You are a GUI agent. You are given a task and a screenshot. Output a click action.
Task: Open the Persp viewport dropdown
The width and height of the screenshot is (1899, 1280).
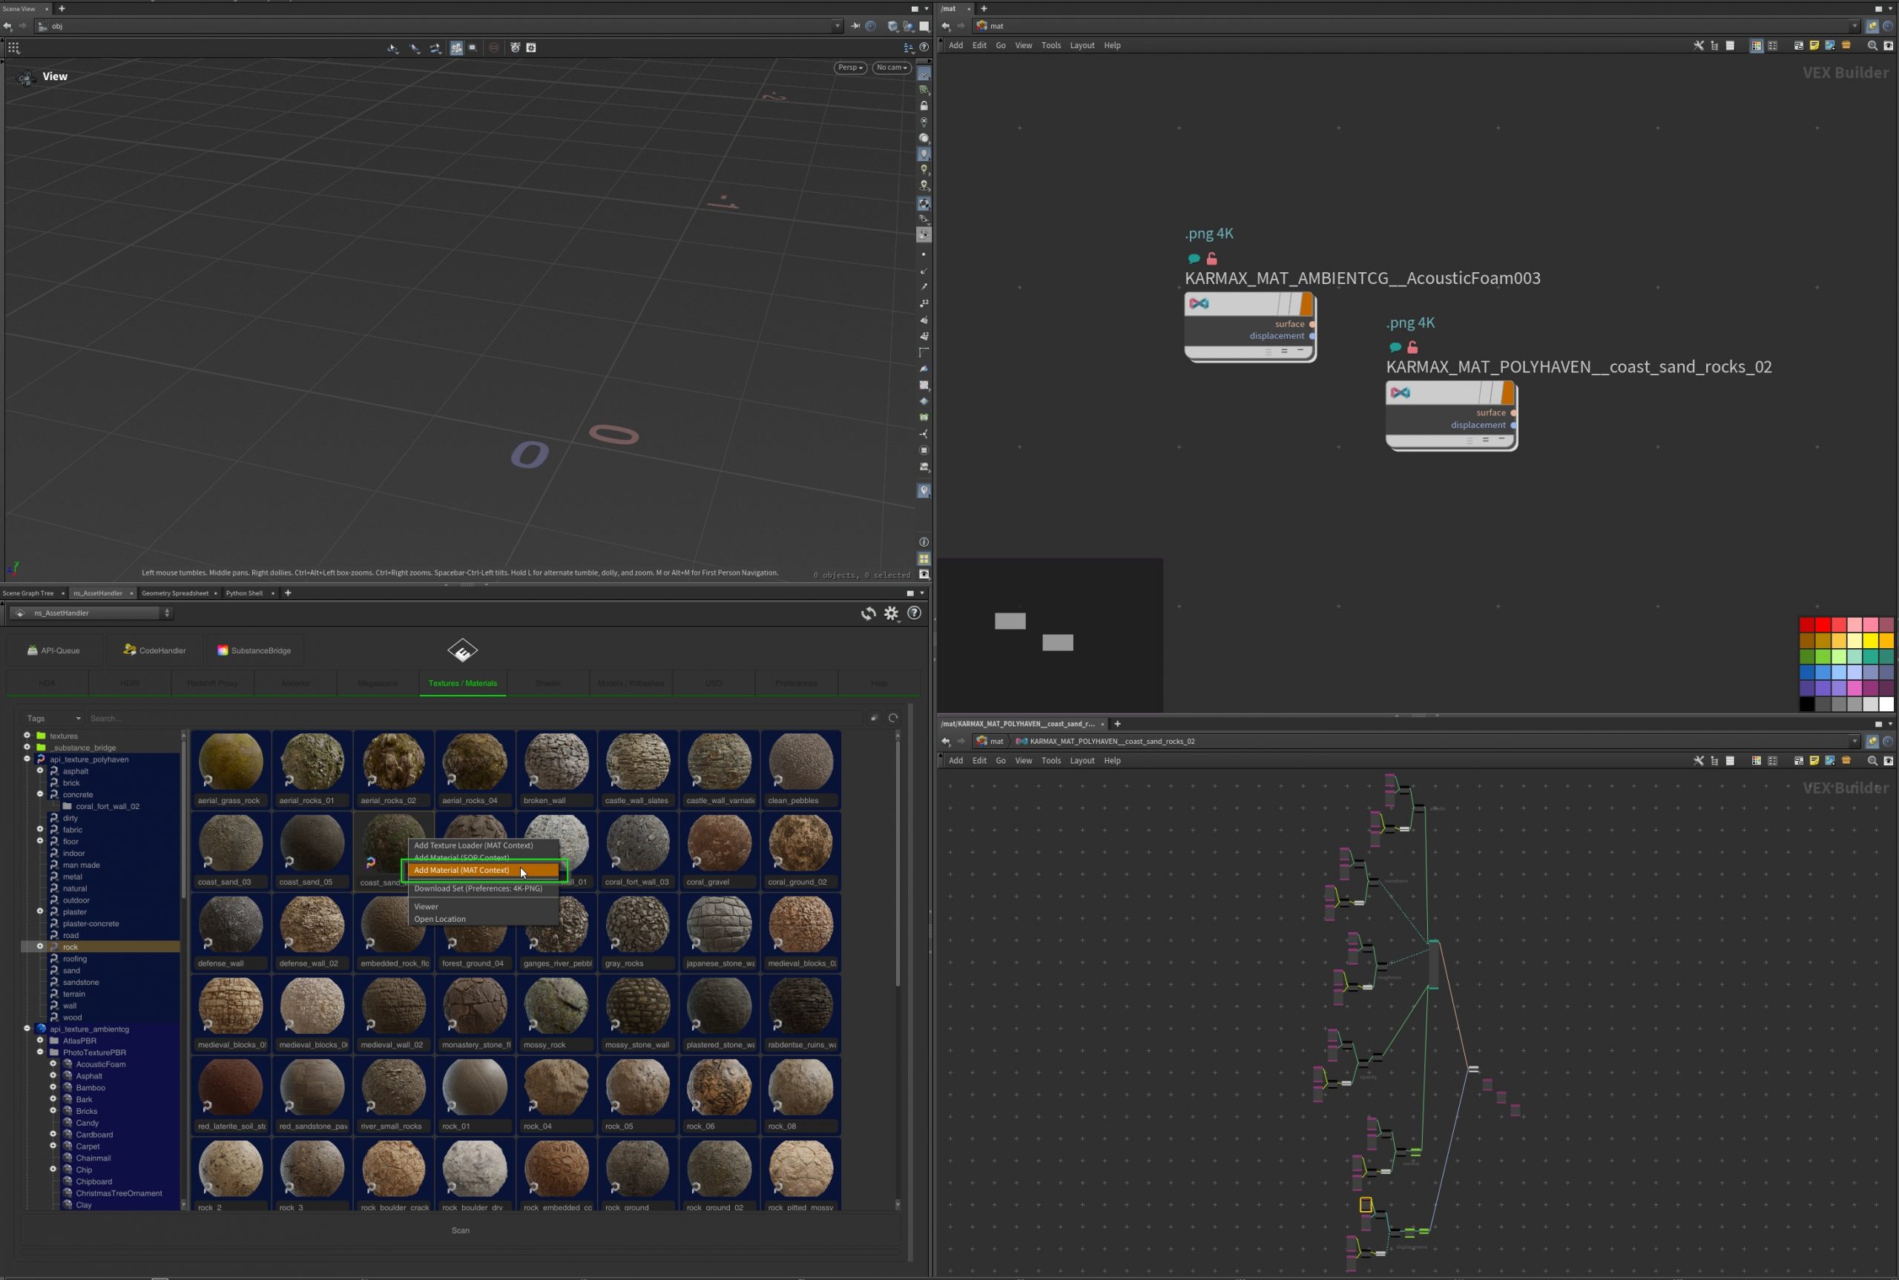pyautogui.click(x=849, y=67)
